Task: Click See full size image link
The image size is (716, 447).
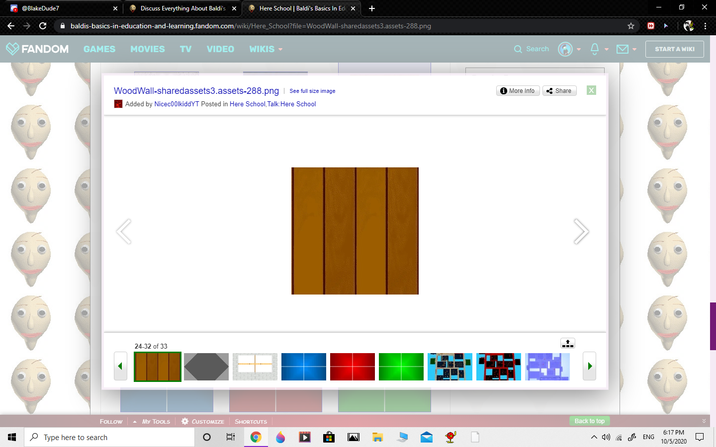Action: click(312, 91)
